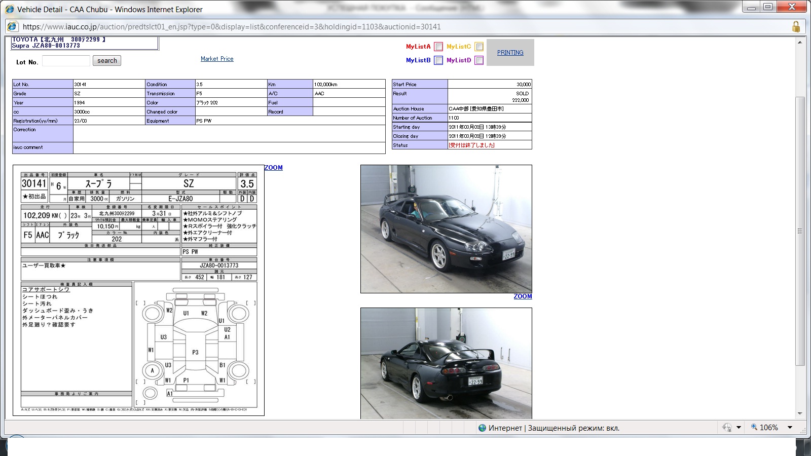811x456 pixels.
Task: Open the front view photo of the Supra
Action: tap(446, 229)
